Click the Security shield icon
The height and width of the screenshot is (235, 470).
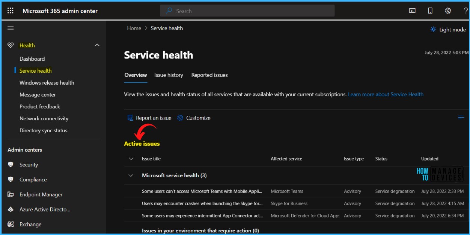pos(11,165)
